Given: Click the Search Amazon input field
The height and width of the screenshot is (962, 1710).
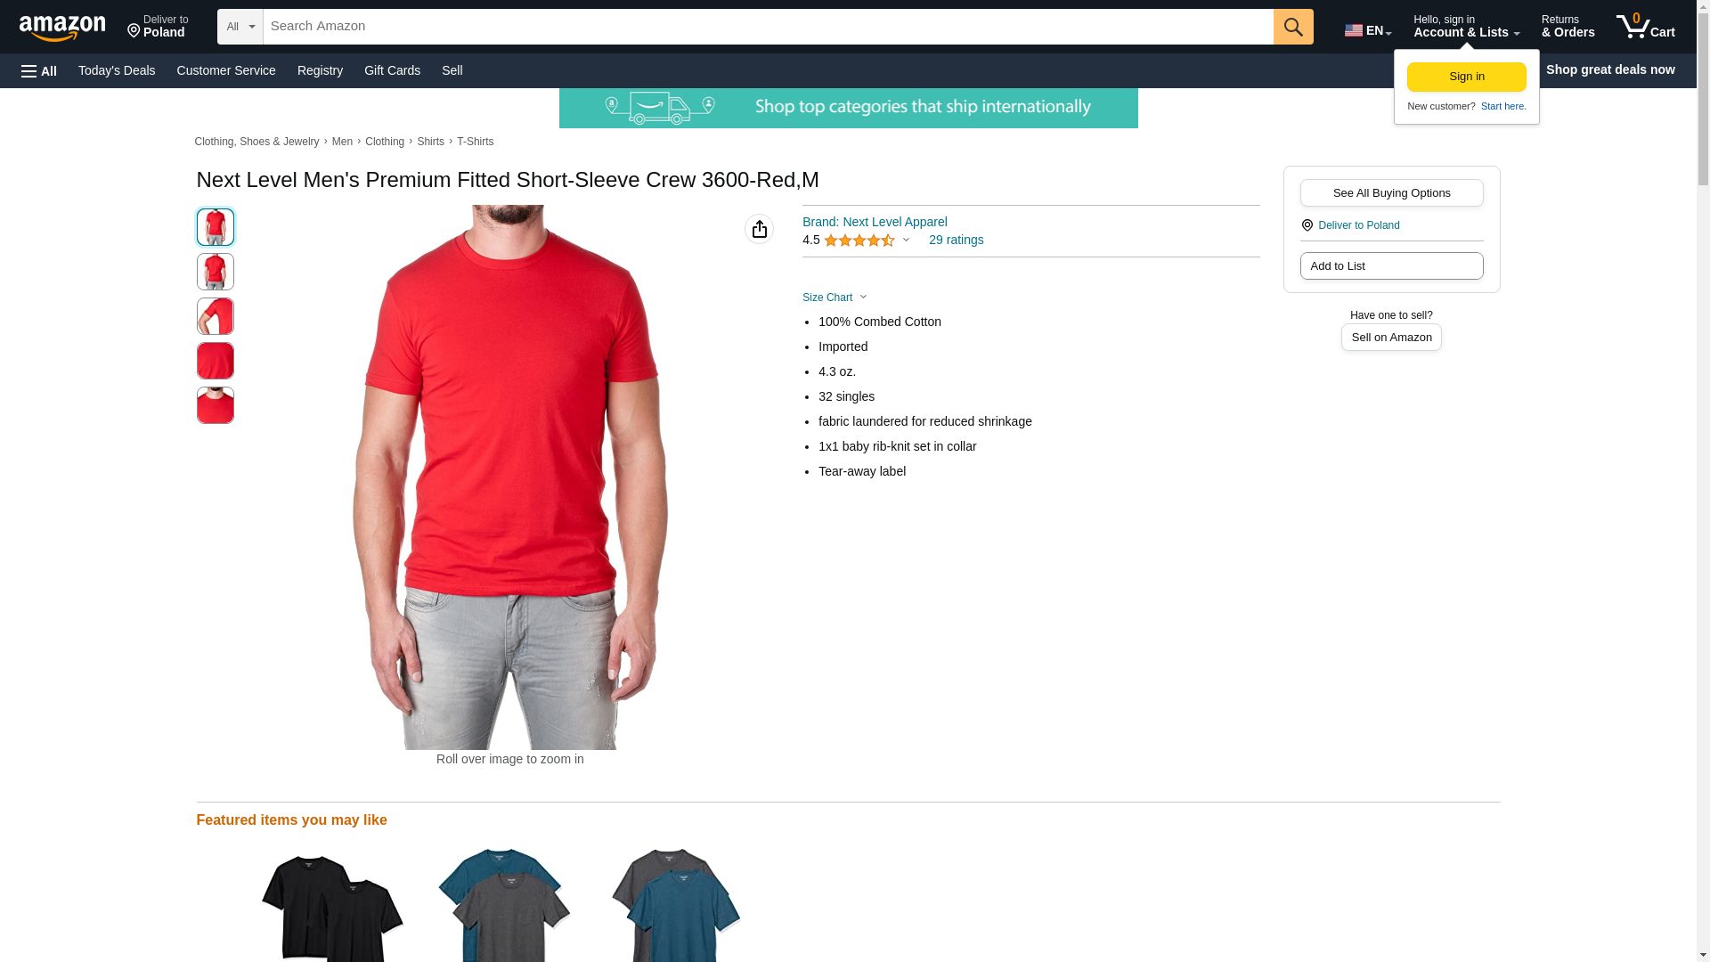Looking at the screenshot, I should 768,27.
